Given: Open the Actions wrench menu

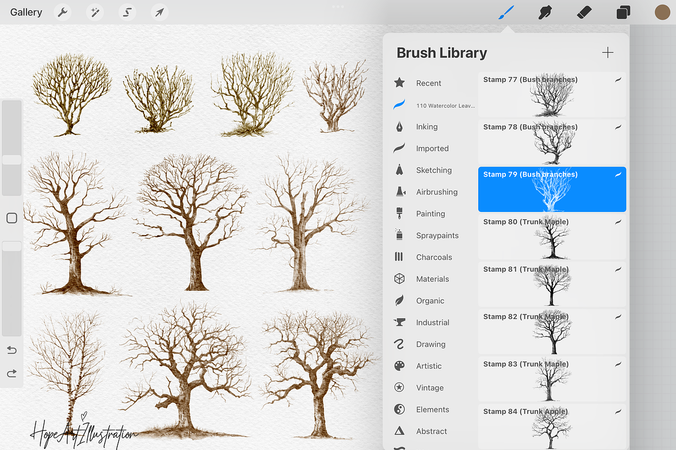Looking at the screenshot, I should (x=63, y=12).
